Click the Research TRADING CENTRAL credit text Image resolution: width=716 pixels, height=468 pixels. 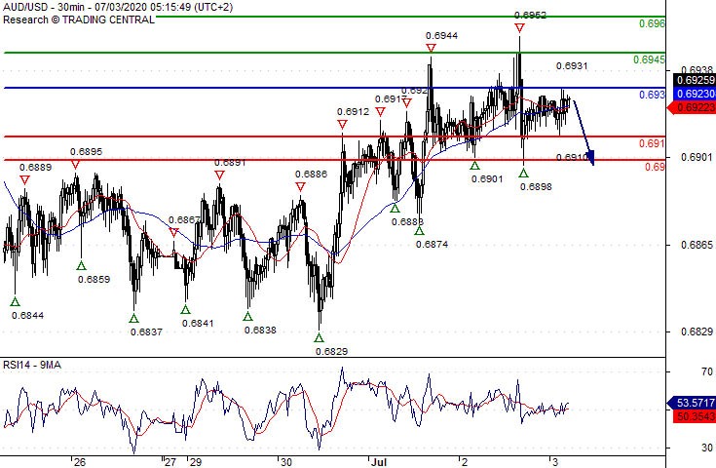(x=79, y=19)
